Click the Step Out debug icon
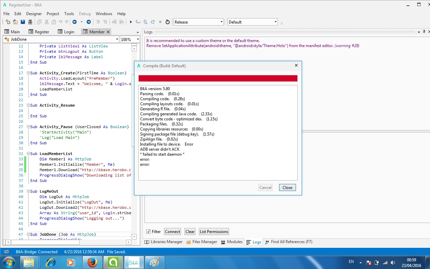430x269 pixels. click(x=153, y=22)
